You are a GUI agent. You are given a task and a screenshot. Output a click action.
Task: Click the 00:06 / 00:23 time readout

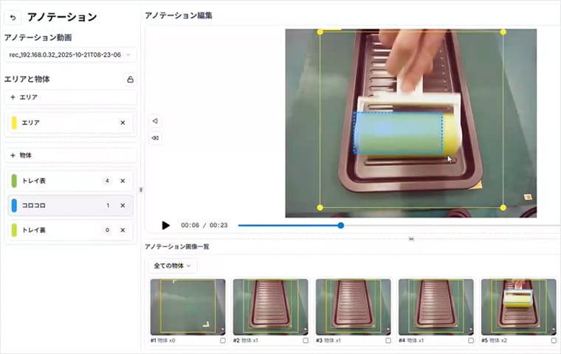coord(204,225)
